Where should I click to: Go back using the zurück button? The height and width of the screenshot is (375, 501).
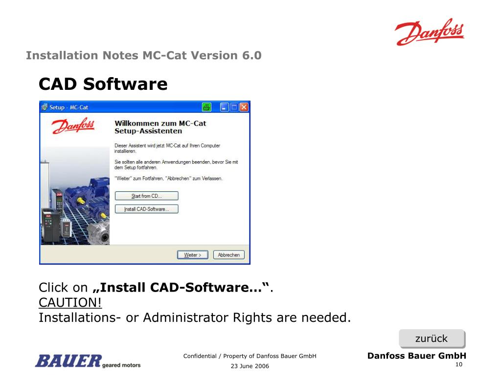432,338
